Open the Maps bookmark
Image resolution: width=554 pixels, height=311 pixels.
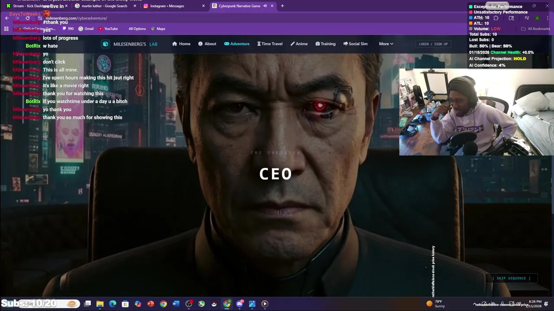tap(158, 29)
